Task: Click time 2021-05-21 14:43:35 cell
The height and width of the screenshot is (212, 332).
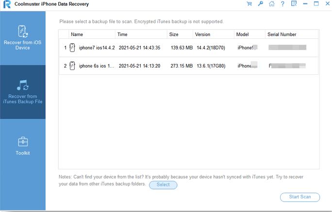Action: (139, 48)
